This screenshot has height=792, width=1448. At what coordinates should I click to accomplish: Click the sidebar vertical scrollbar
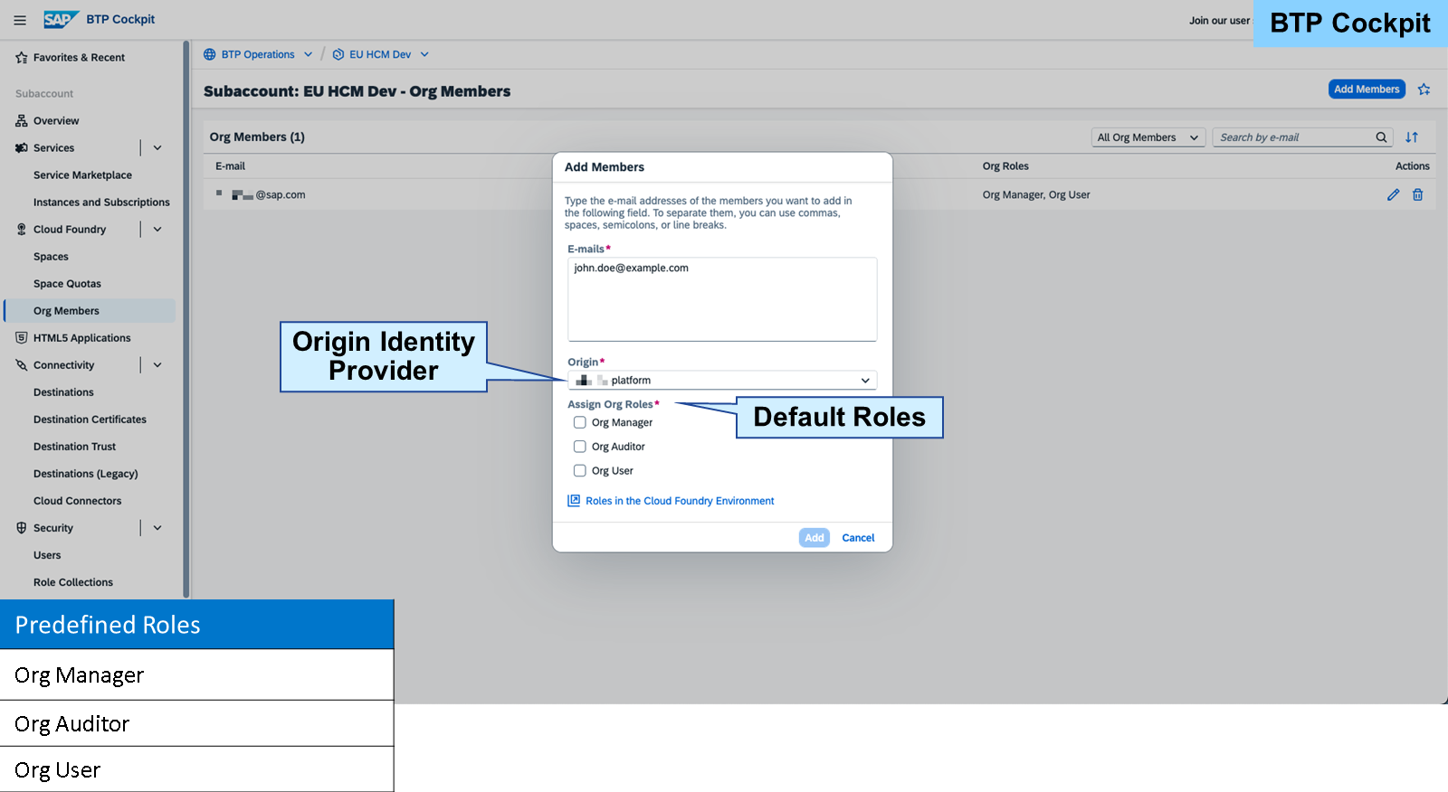tap(186, 319)
